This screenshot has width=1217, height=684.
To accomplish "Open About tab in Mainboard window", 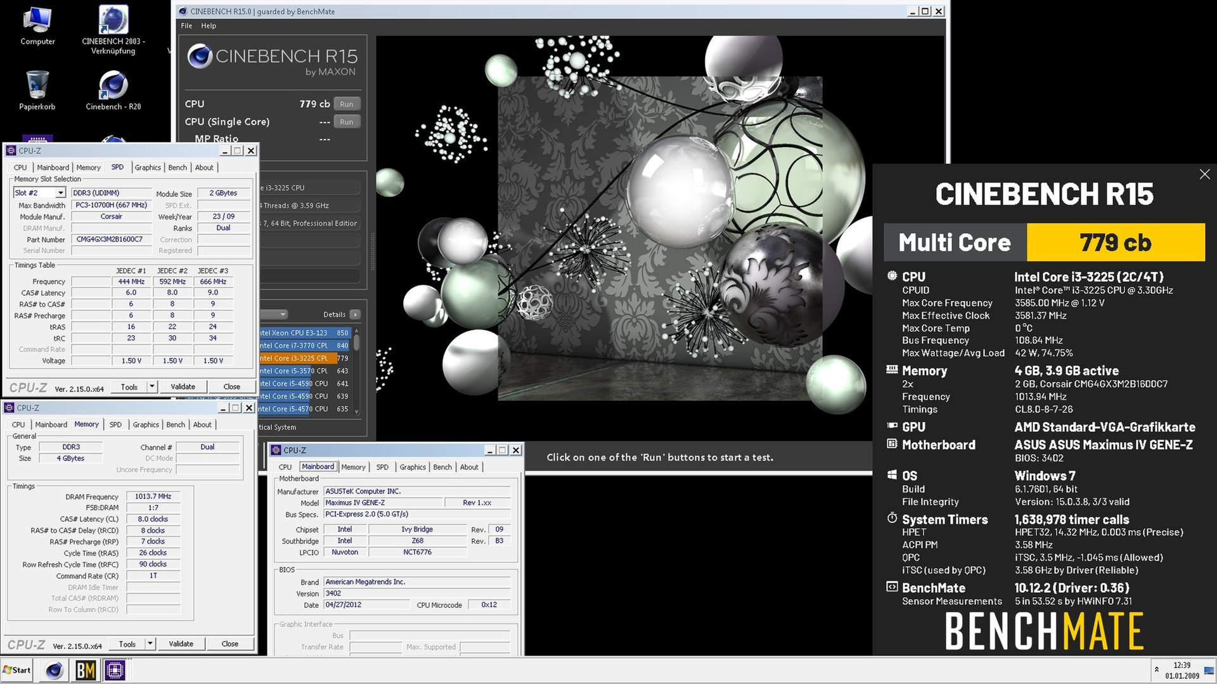I will point(469,467).
